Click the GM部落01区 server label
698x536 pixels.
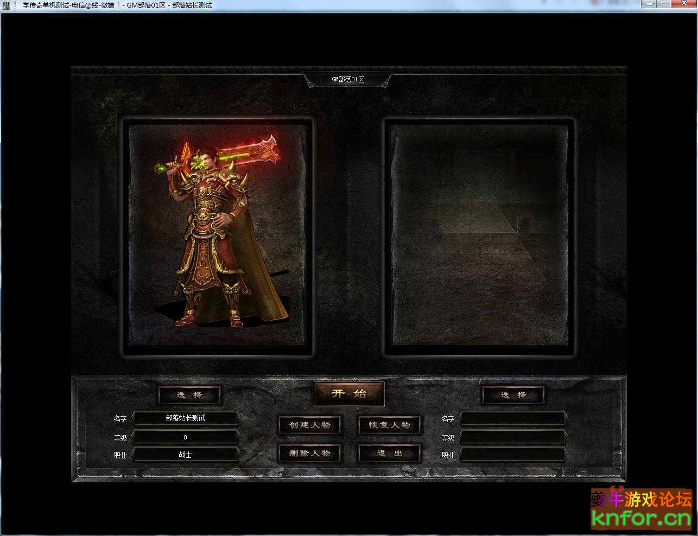[348, 79]
